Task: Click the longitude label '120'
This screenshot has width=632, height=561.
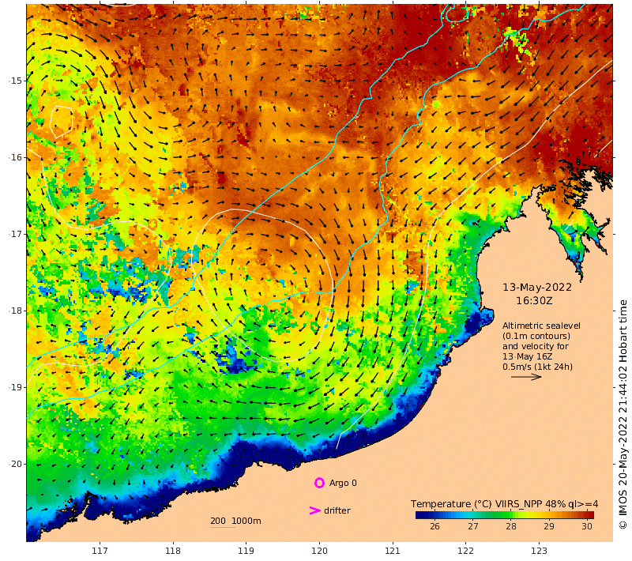Action: [x=319, y=551]
